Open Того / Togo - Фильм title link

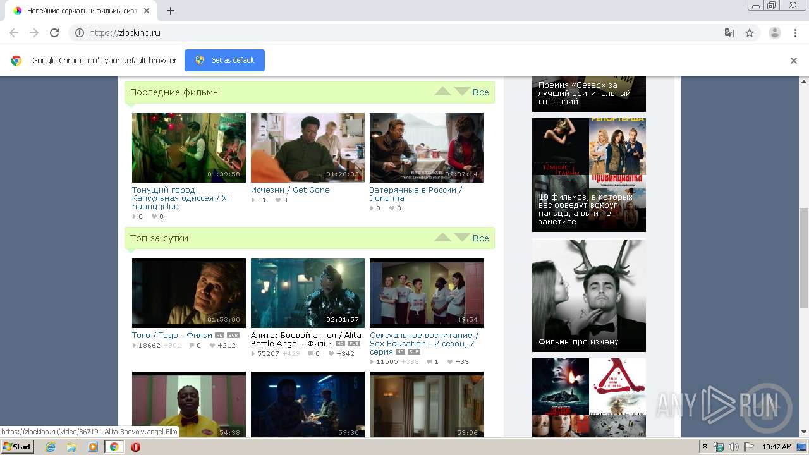coord(172,335)
